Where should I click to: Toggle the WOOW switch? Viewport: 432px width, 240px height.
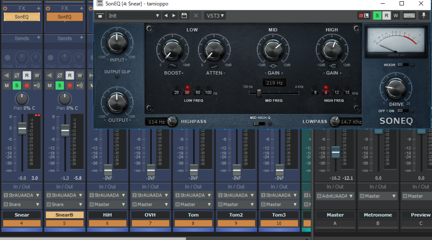402,65
